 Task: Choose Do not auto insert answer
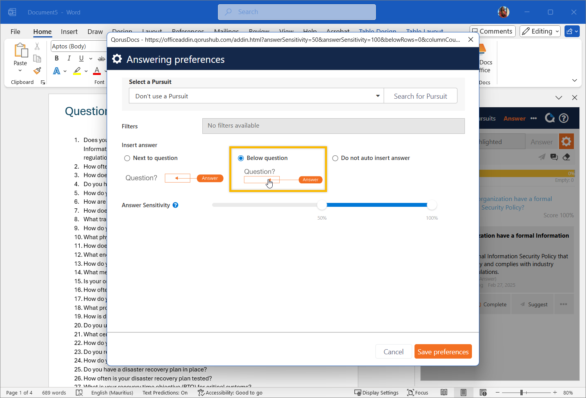(335, 158)
